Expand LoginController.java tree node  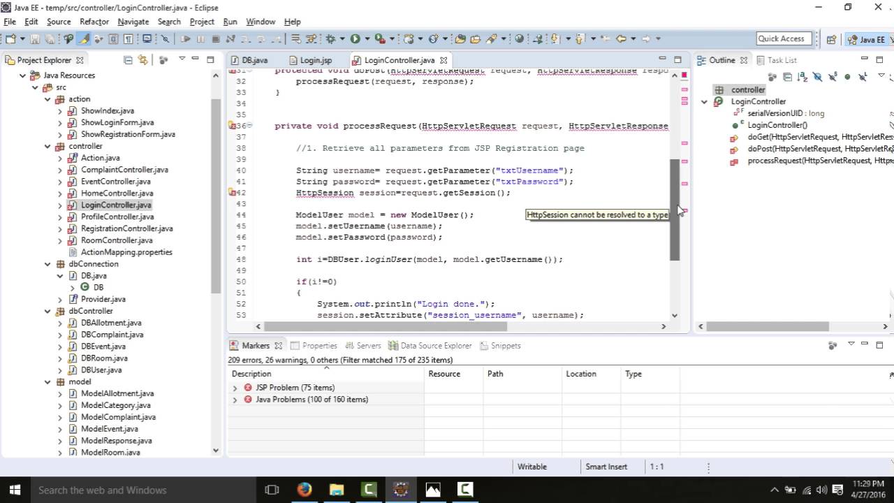click(60, 205)
